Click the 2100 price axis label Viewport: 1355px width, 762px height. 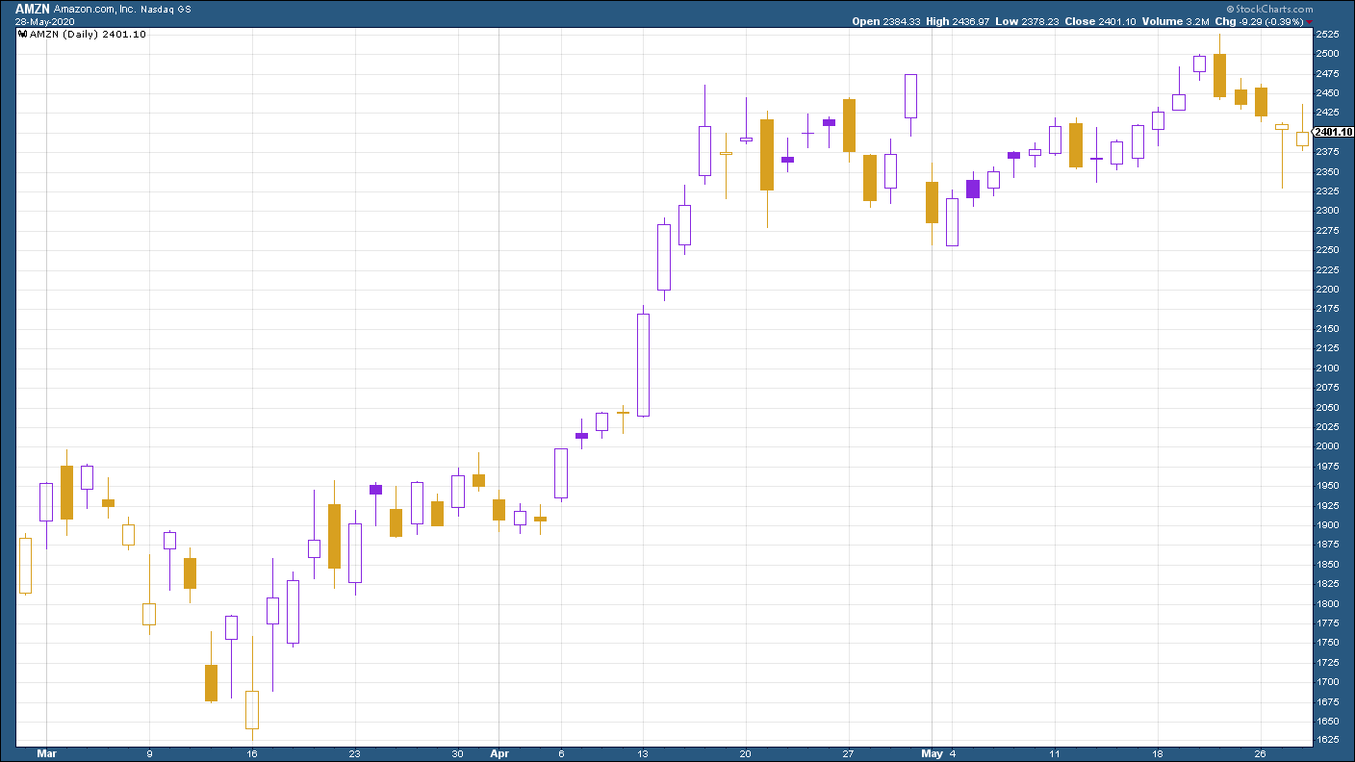1326,368
